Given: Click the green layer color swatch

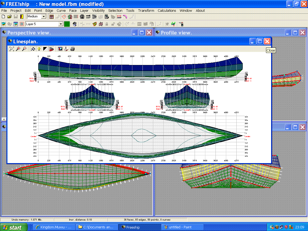Looking at the screenshot, I should (x=67, y=24).
